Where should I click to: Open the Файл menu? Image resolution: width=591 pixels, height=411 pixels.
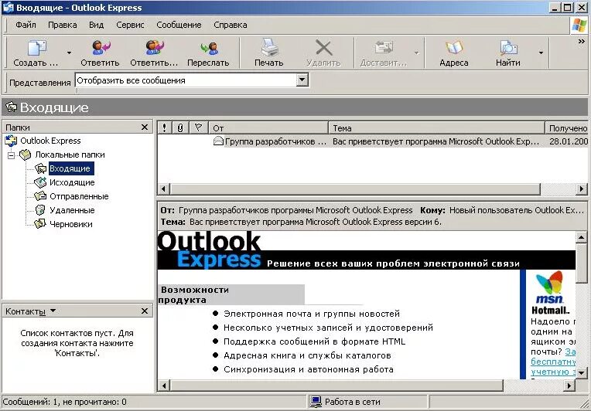coord(26,25)
